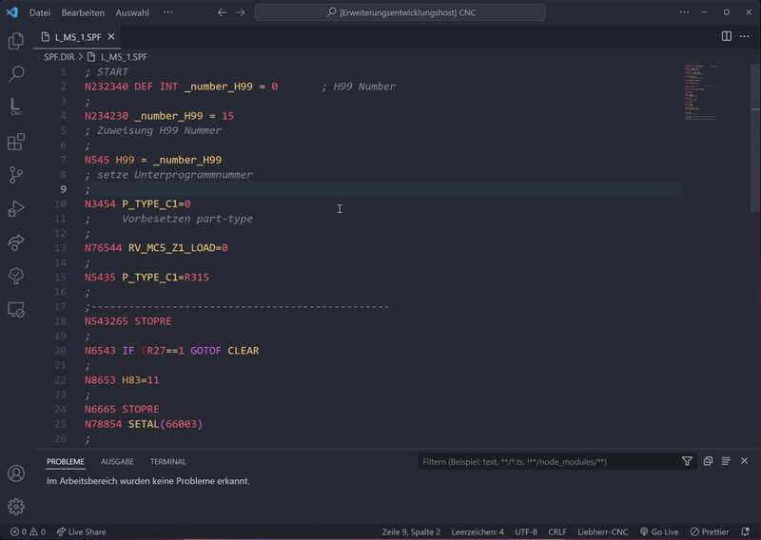
Task: Collapse all problems in panel
Action: point(708,461)
